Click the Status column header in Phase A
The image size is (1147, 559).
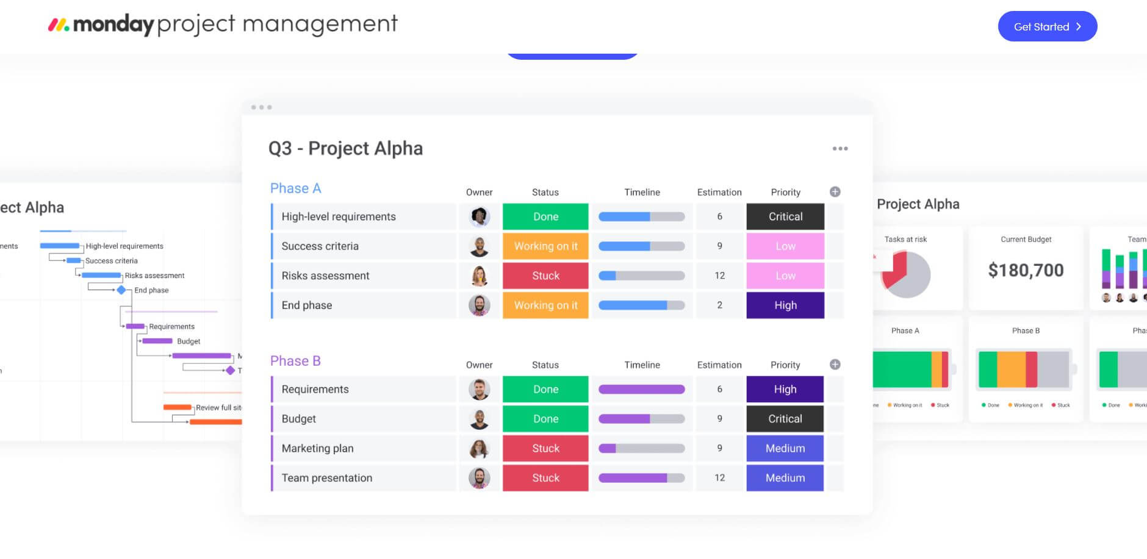click(x=545, y=192)
